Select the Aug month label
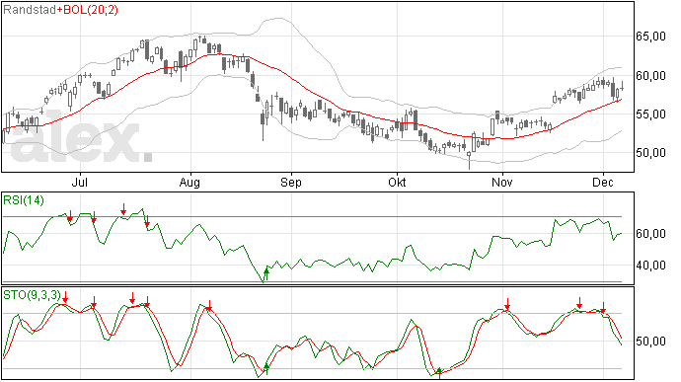 [x=189, y=182]
